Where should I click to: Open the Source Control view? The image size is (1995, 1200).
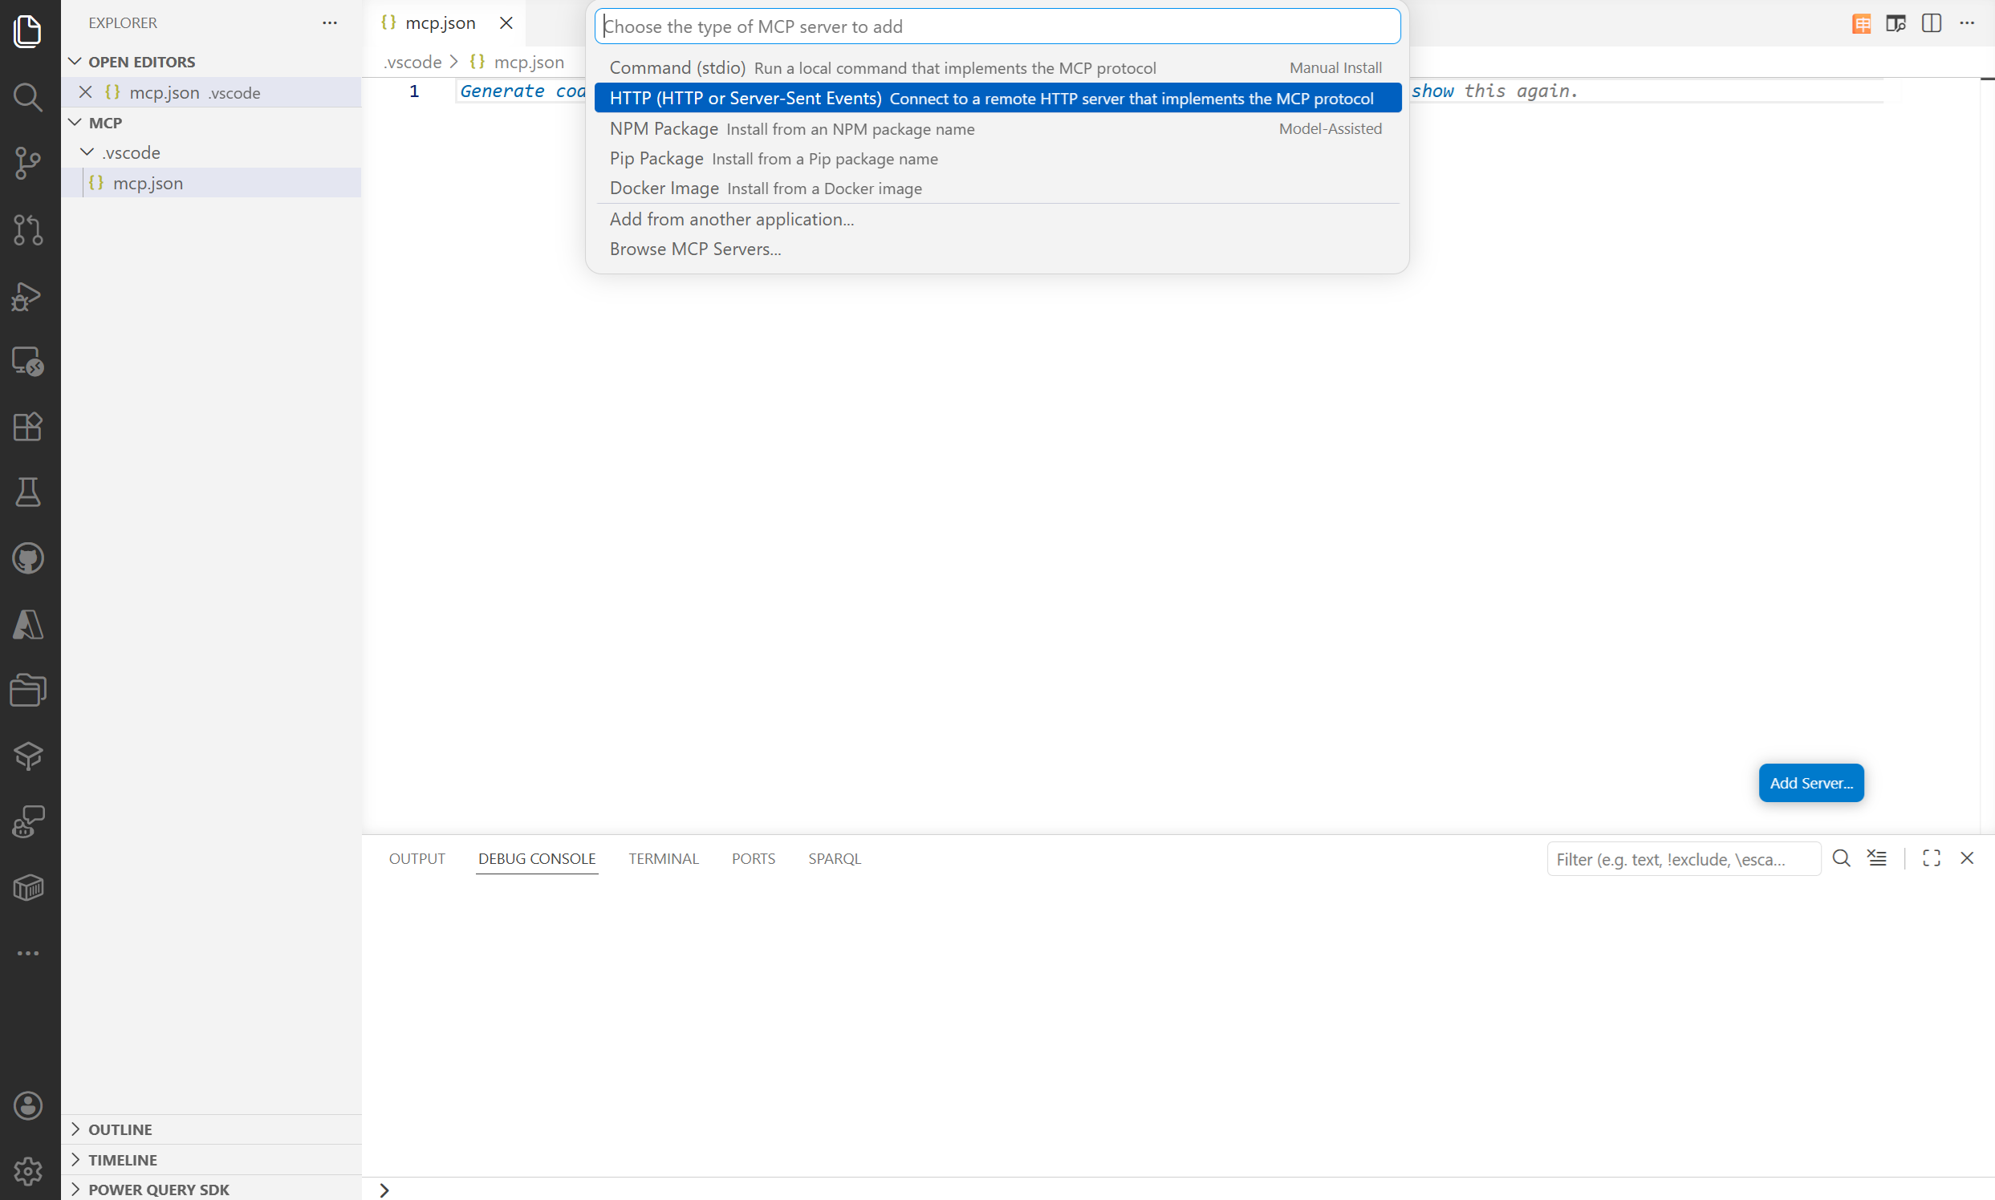pyautogui.click(x=28, y=164)
